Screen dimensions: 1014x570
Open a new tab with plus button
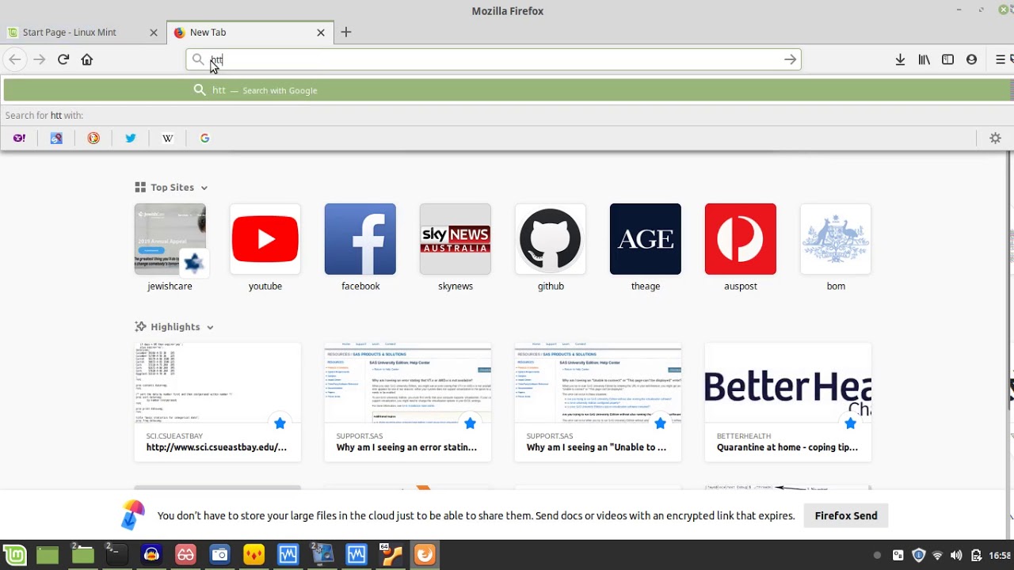click(x=346, y=32)
